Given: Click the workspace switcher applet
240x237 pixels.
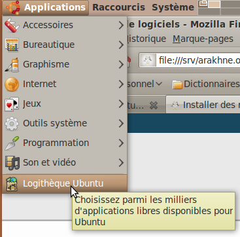Looking at the screenshot, I should click(219, 8).
